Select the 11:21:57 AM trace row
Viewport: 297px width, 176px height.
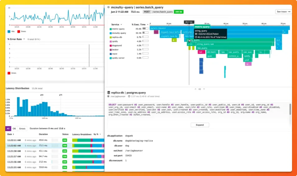click(x=55, y=156)
